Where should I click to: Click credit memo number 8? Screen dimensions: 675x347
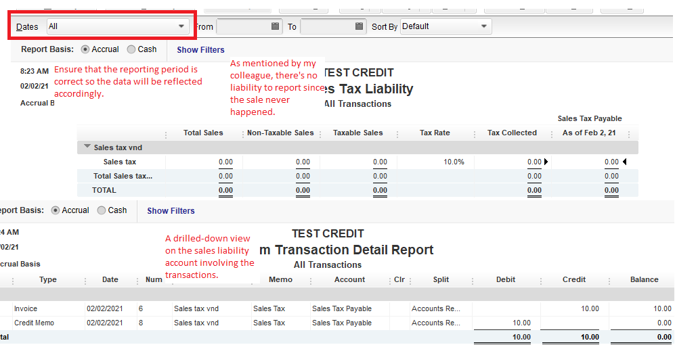click(140, 323)
